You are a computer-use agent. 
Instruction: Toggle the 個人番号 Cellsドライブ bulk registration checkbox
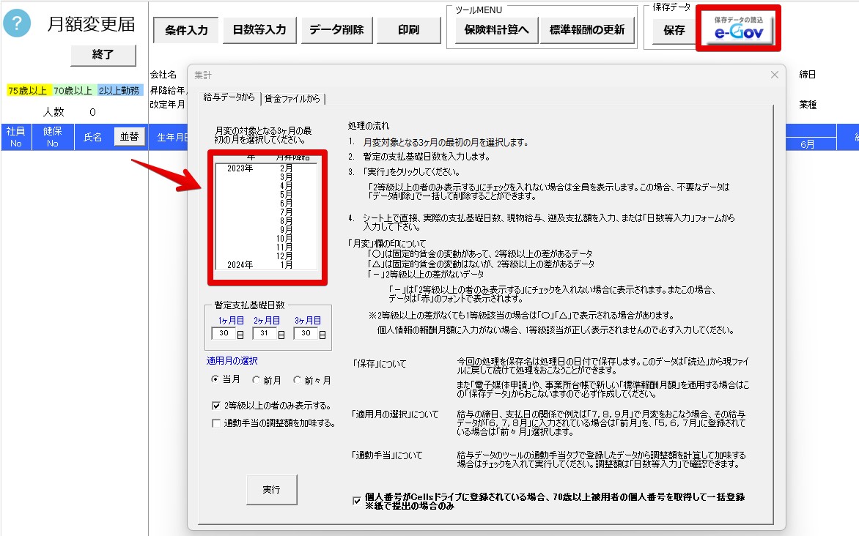tap(357, 500)
